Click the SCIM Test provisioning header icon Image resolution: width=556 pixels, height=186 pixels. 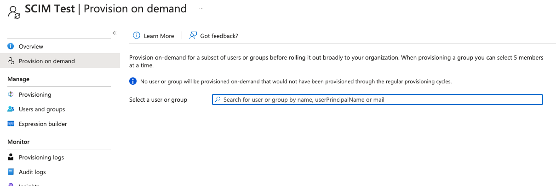pyautogui.click(x=15, y=12)
